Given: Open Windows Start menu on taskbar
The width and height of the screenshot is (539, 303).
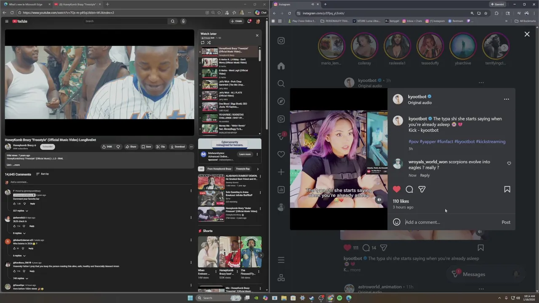Looking at the screenshot, I should [190, 298].
